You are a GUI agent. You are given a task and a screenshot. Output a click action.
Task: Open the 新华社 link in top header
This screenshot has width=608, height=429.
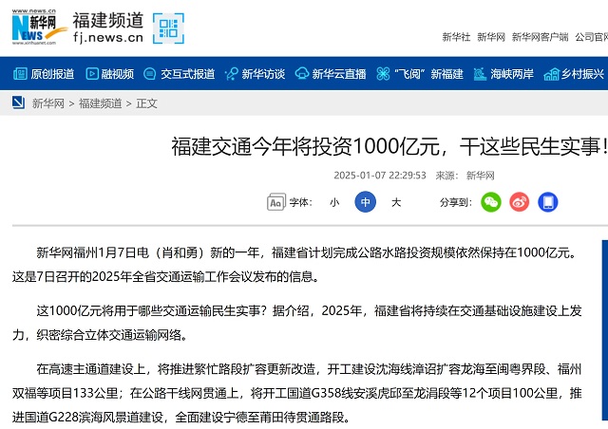tap(456, 37)
